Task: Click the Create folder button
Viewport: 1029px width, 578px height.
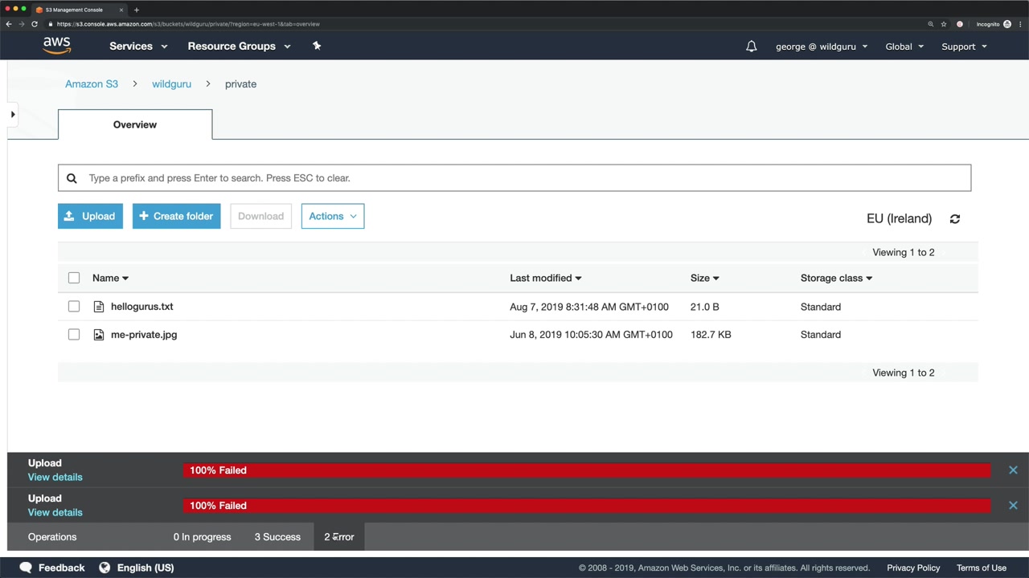Action: pyautogui.click(x=177, y=216)
